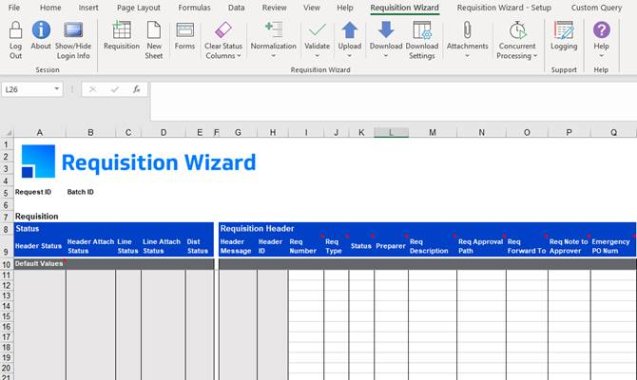This screenshot has width=637, height=380.
Task: Open the Requisition Wizard - Setup tab
Action: tap(504, 8)
